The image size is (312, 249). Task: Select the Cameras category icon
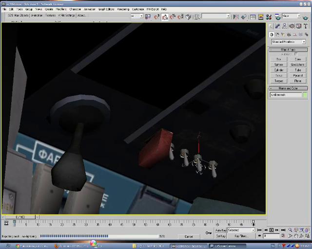(x=289, y=35)
